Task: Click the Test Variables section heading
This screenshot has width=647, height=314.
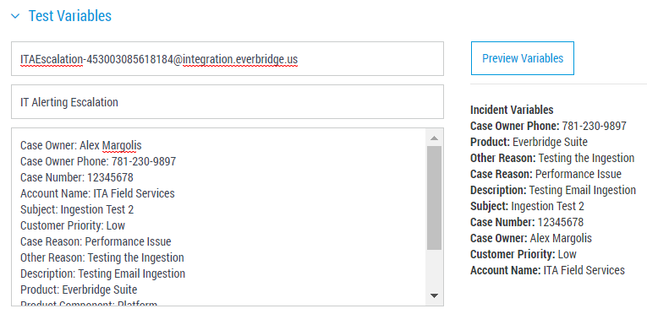Action: (x=69, y=16)
